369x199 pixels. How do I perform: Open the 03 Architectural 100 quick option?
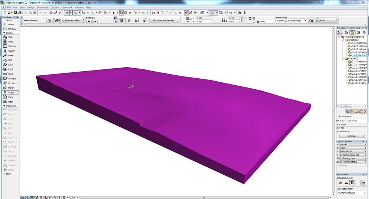coord(353,155)
